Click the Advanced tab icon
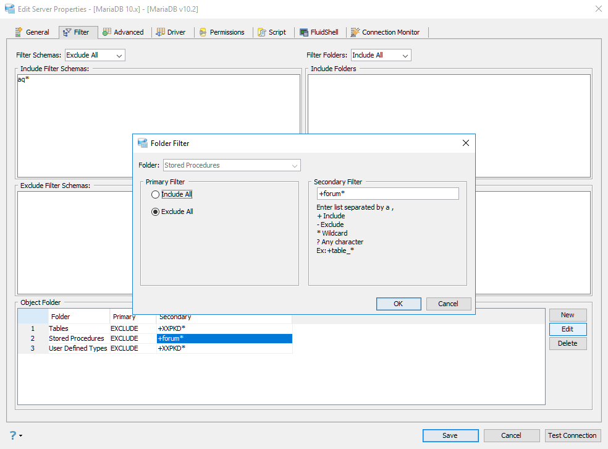This screenshot has height=449, width=608. (107, 32)
